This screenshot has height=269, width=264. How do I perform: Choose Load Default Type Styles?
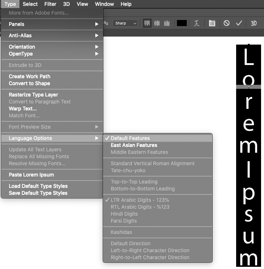[x=52, y=186]
